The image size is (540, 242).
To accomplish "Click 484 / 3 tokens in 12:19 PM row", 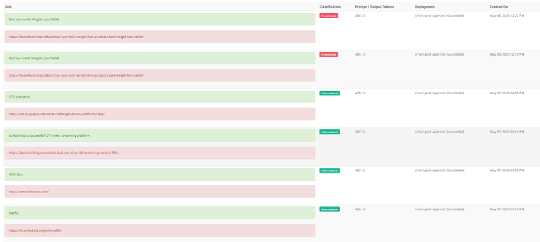I will (x=360, y=54).
